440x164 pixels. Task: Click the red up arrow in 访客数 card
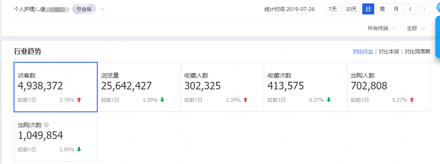click(79, 100)
